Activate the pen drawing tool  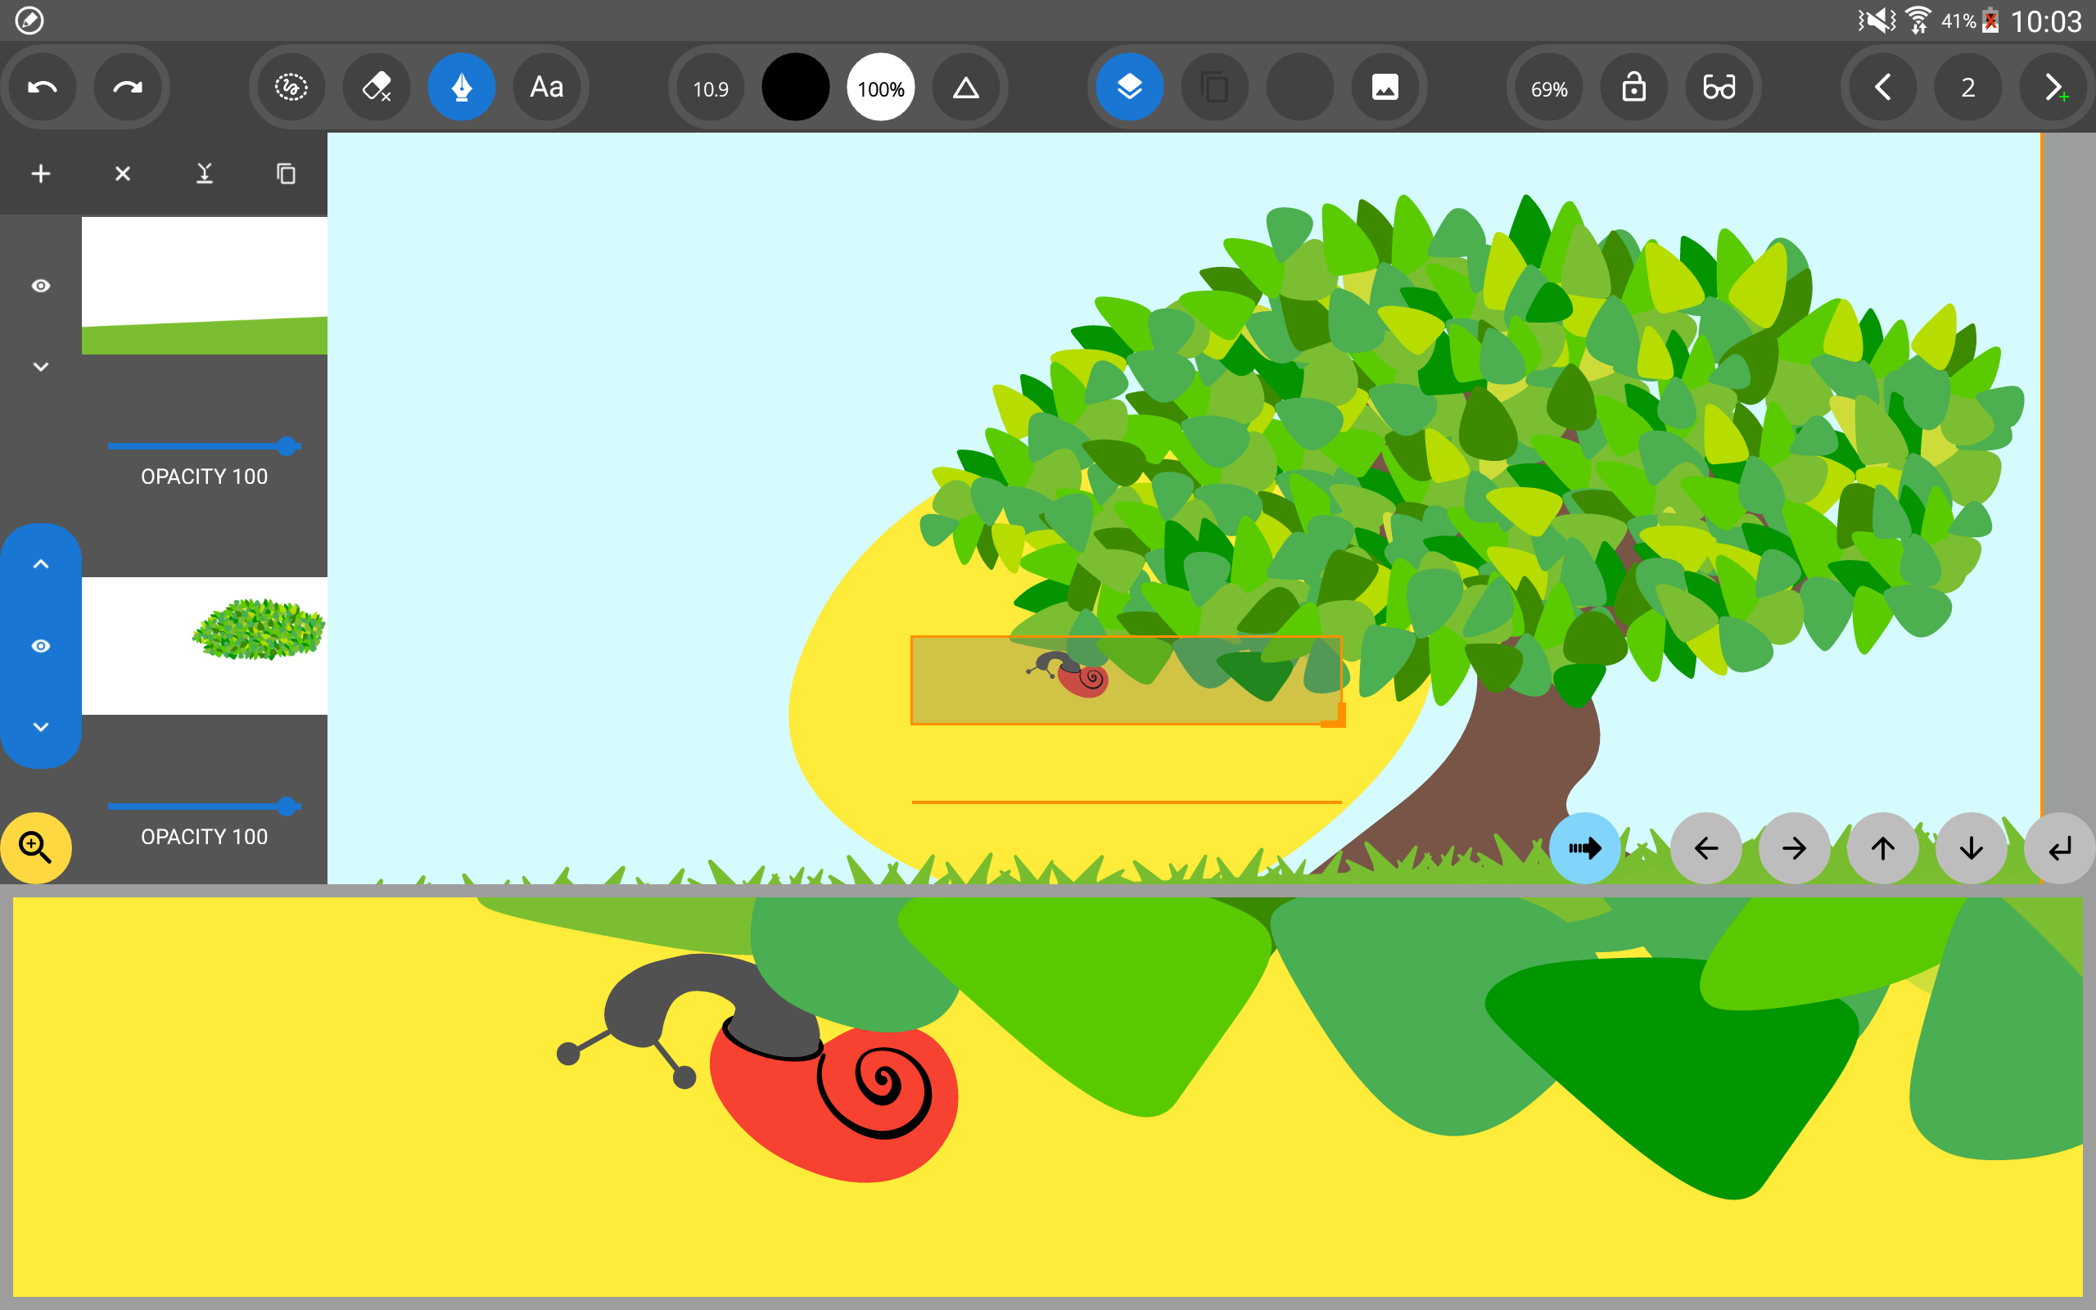(x=462, y=88)
